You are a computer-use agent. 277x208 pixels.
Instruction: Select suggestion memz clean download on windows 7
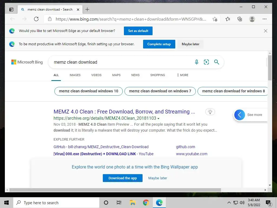coord(160,91)
